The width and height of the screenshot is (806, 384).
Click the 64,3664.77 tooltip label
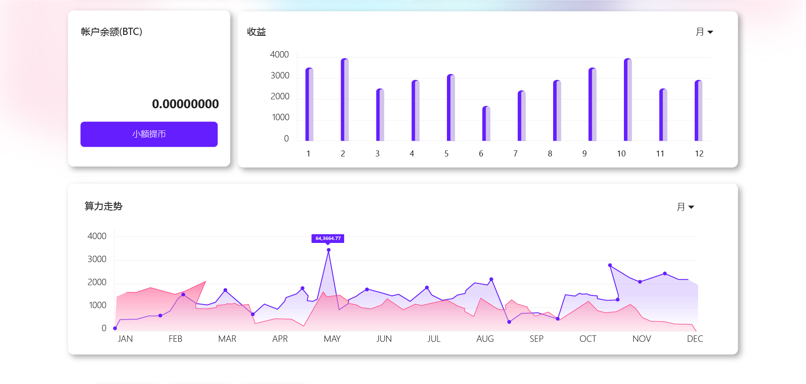(328, 238)
